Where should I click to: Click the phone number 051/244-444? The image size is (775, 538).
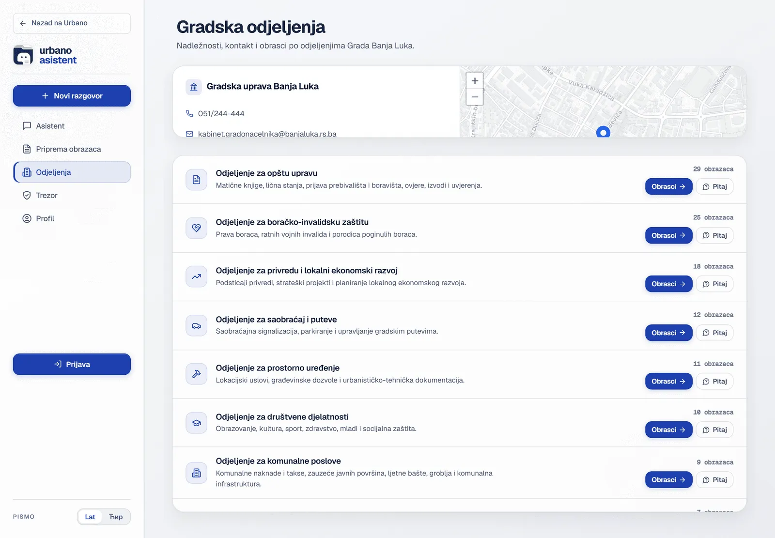click(221, 113)
